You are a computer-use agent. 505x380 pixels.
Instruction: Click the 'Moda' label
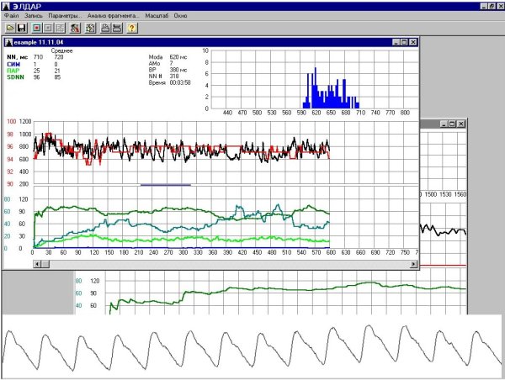[x=156, y=57]
